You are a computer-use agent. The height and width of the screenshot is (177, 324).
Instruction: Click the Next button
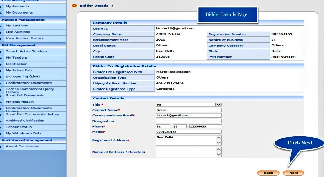293,173
